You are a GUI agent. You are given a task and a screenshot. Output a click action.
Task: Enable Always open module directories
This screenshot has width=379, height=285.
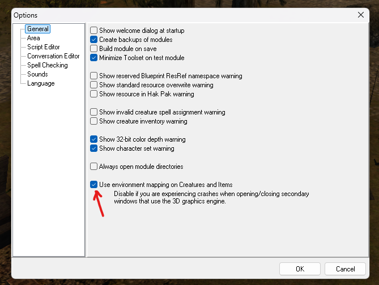tap(94, 167)
